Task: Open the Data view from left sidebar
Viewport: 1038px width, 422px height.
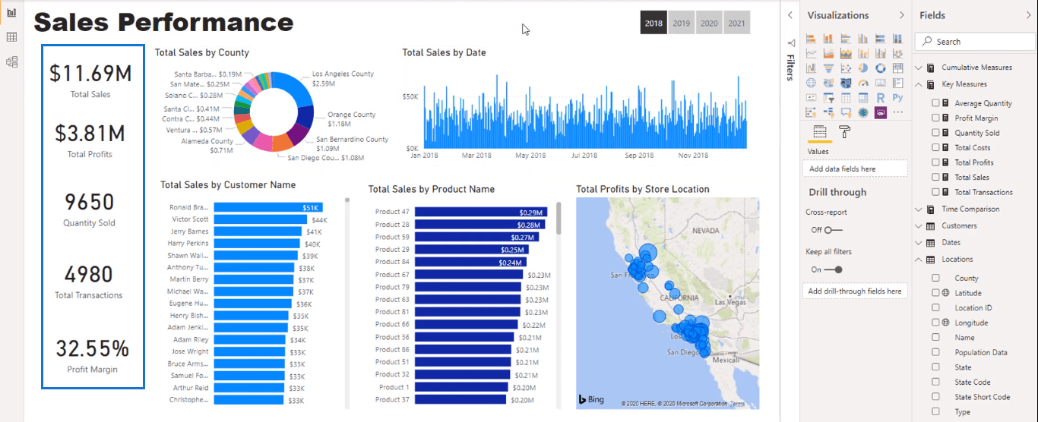Action: [11, 37]
